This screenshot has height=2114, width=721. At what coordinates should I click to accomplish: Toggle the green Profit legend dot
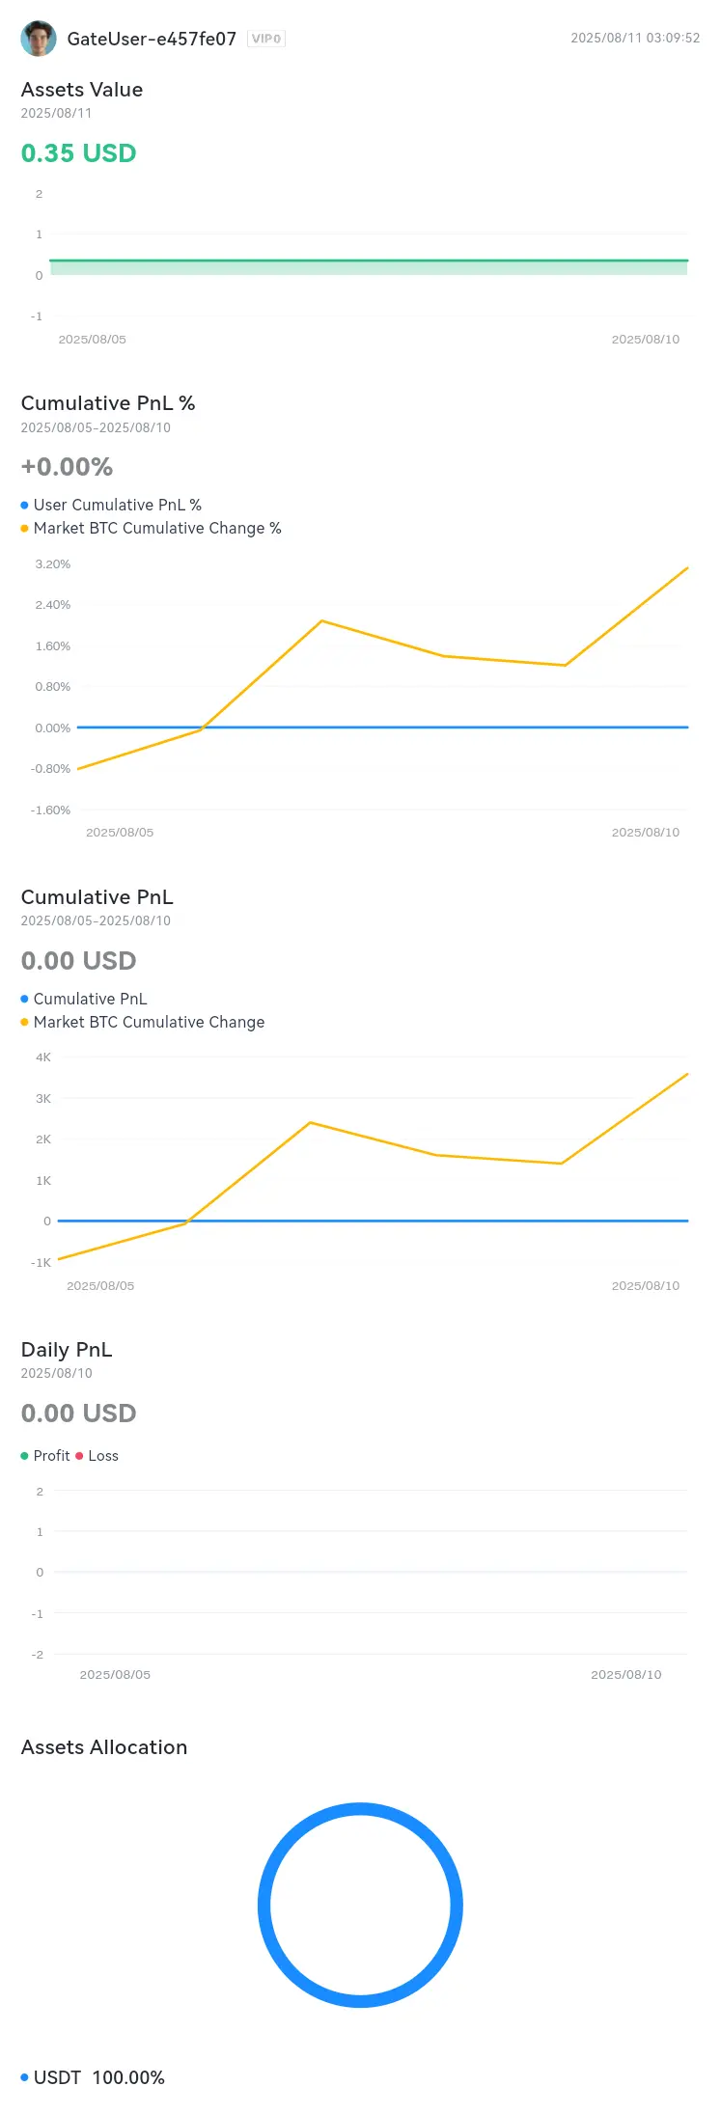[x=24, y=1456]
